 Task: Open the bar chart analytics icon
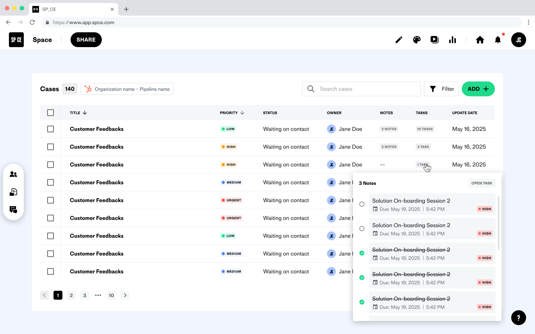tap(453, 40)
